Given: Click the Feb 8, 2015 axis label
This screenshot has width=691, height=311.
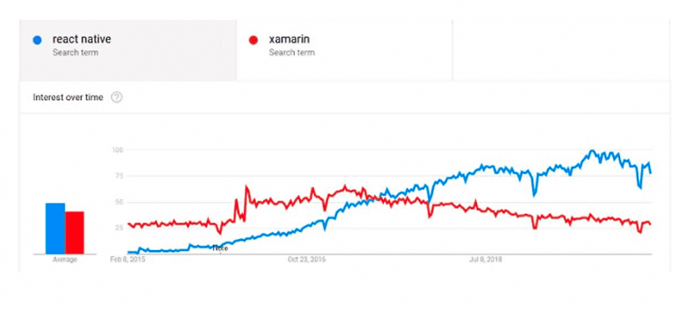Looking at the screenshot, I should [126, 259].
